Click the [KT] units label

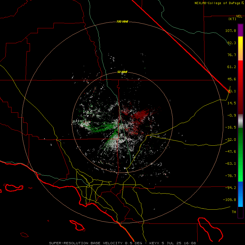(232, 19)
